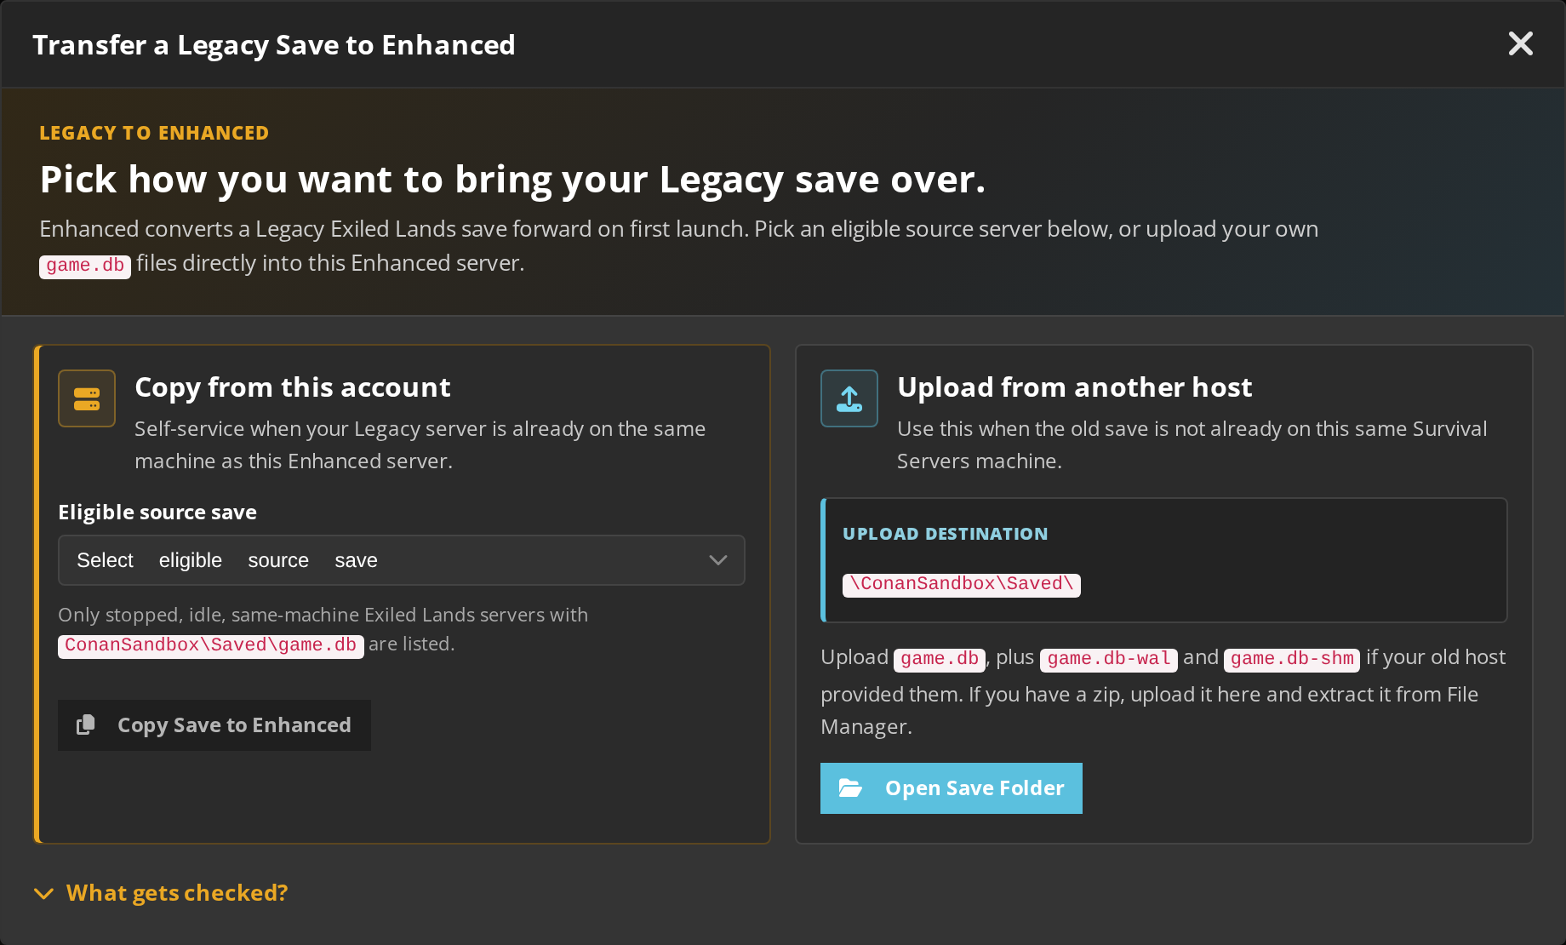This screenshot has width=1566, height=945.
Task: Click Open Save Folder button
Action: click(952, 788)
